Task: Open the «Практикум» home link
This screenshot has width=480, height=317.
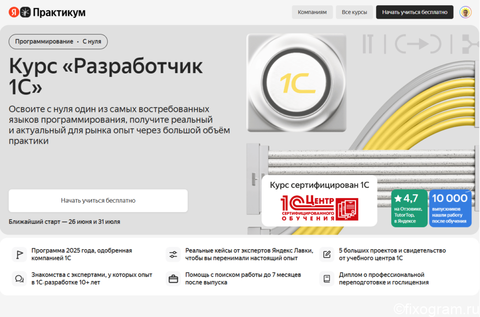Action: [x=59, y=12]
